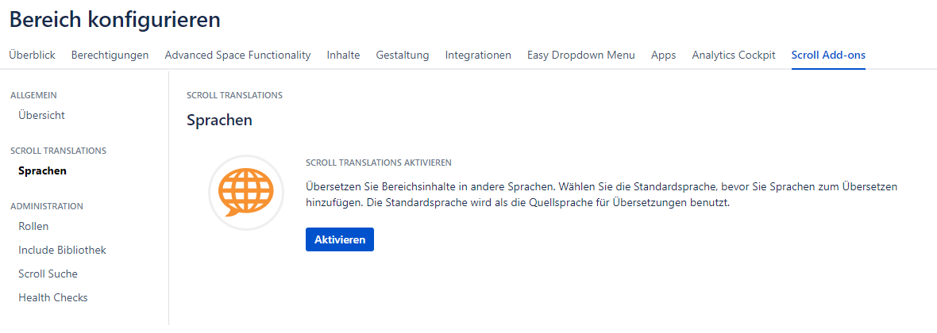This screenshot has height=333, width=937.
Task: Select Sprachen in the sidebar
Action: point(42,170)
